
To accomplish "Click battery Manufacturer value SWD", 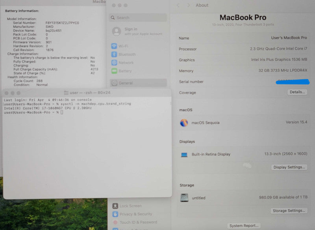I will tap(50, 26).
